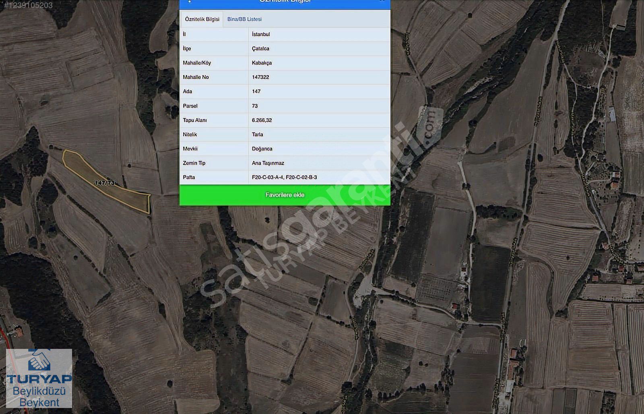Image resolution: width=644 pixels, height=414 pixels.
Task: Click the Mevkii value Doğanca
Action: [262, 149]
